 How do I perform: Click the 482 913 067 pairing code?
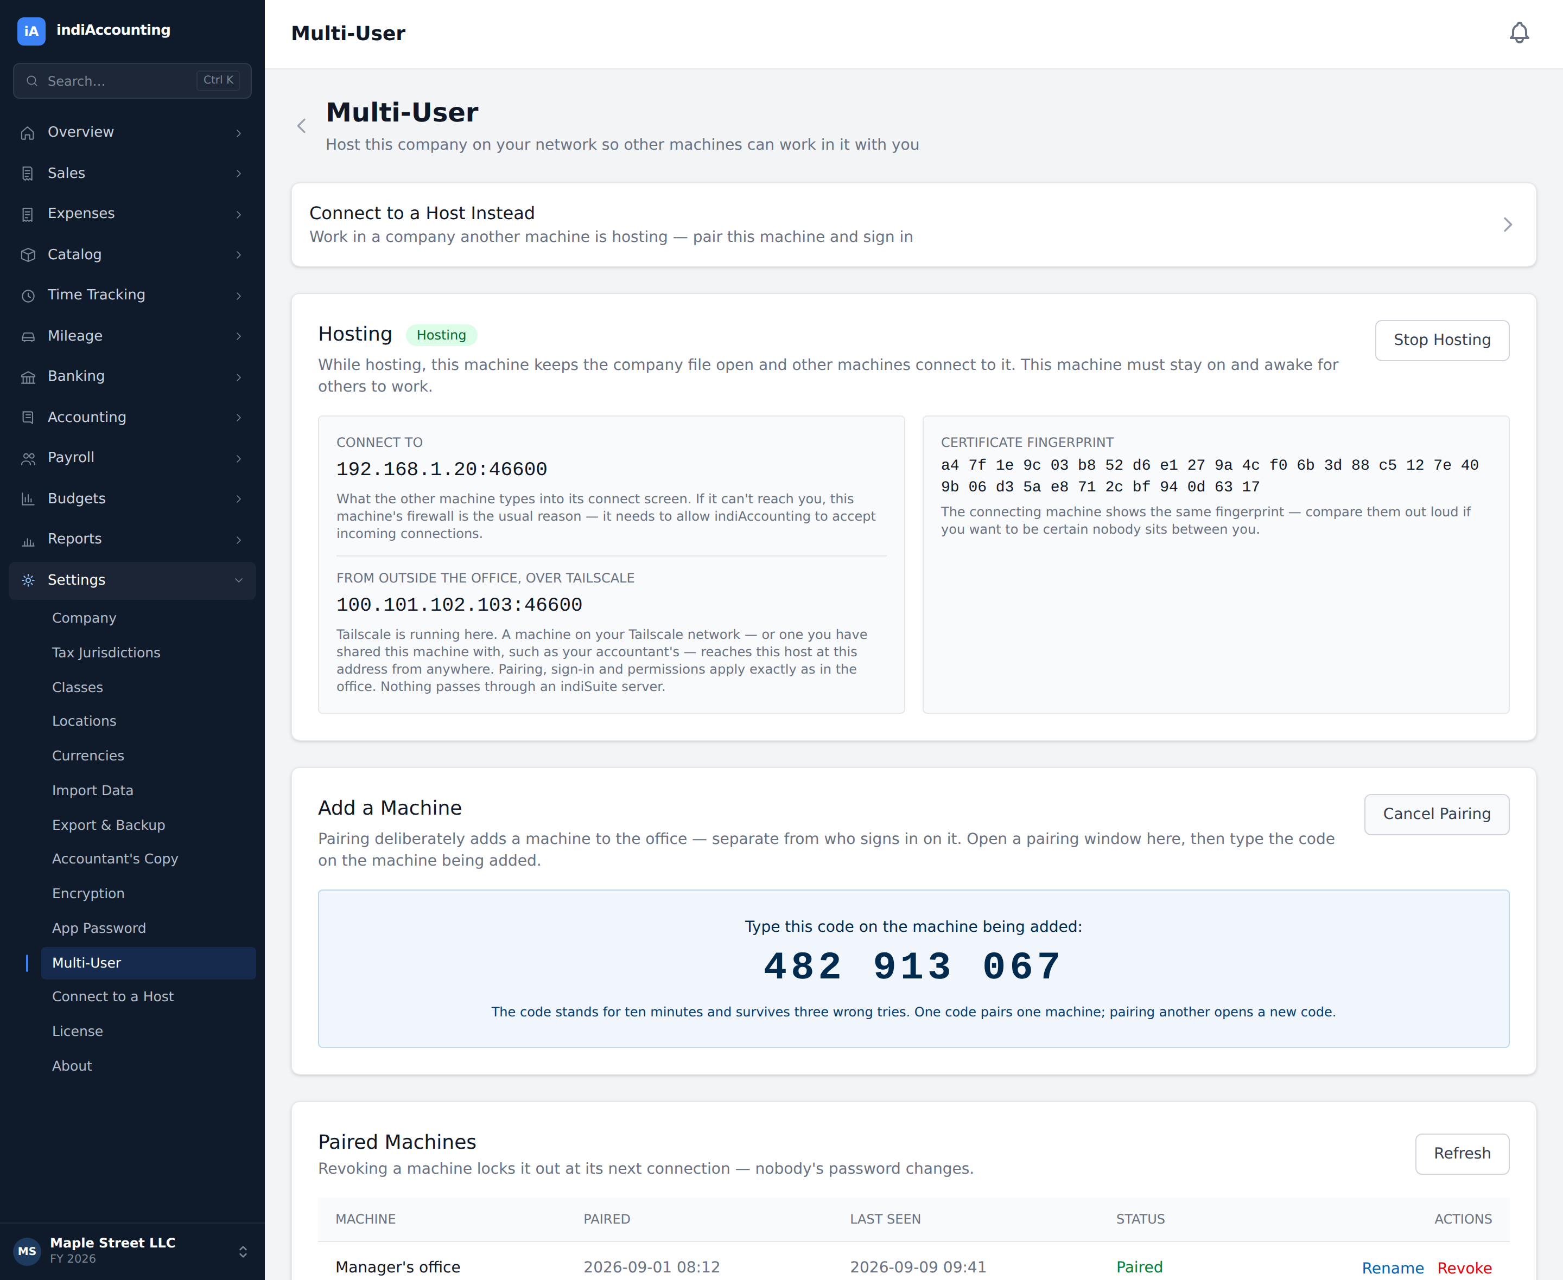[913, 966]
